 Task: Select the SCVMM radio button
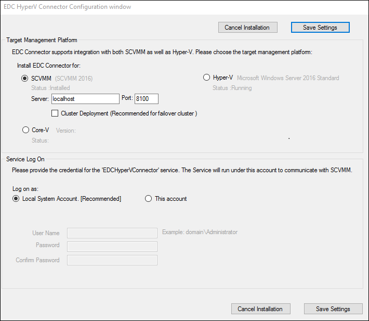coord(25,78)
